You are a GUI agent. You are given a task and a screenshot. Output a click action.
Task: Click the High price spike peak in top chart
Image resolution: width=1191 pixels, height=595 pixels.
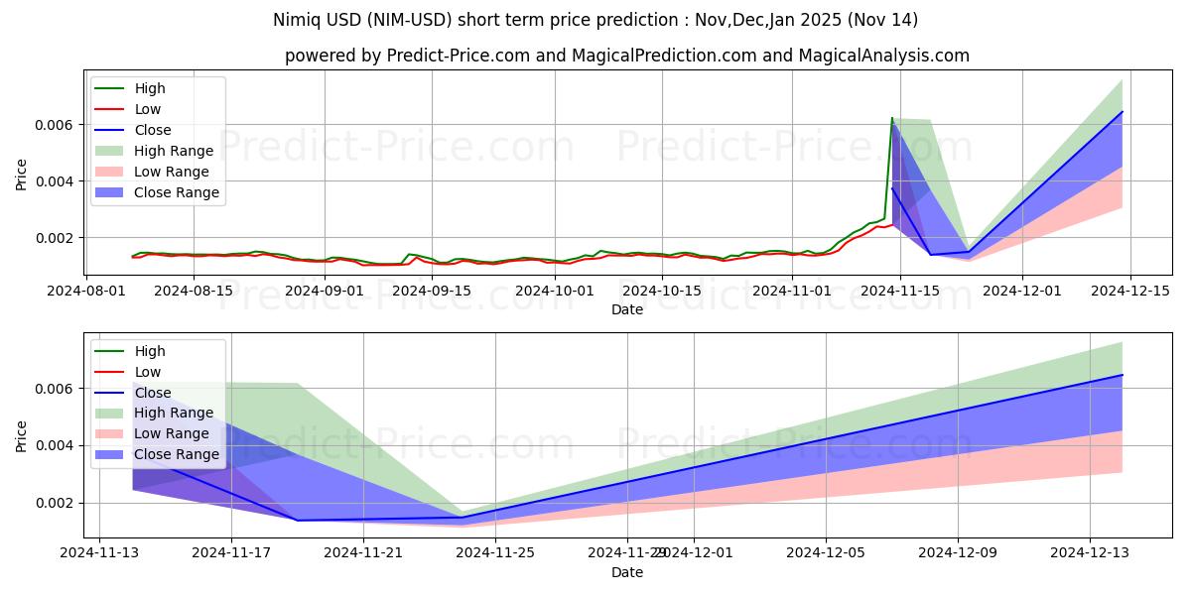(x=891, y=118)
